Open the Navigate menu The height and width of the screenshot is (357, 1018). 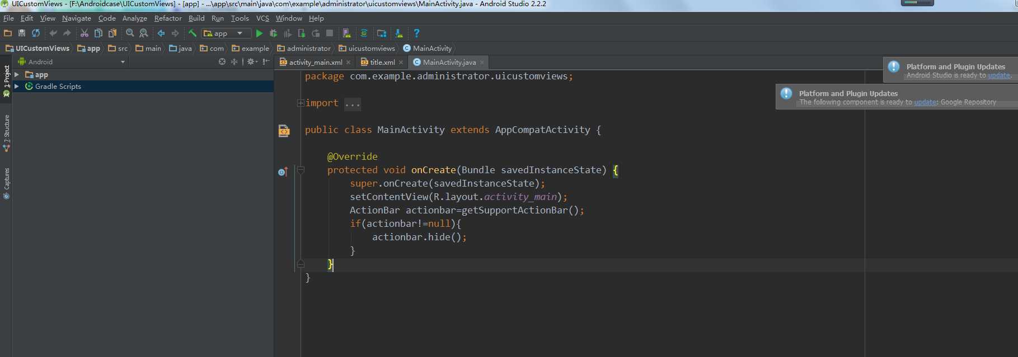[x=77, y=18]
